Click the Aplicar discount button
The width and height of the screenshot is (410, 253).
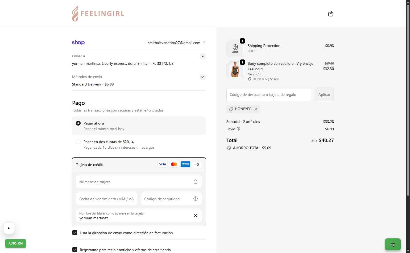pos(324,95)
